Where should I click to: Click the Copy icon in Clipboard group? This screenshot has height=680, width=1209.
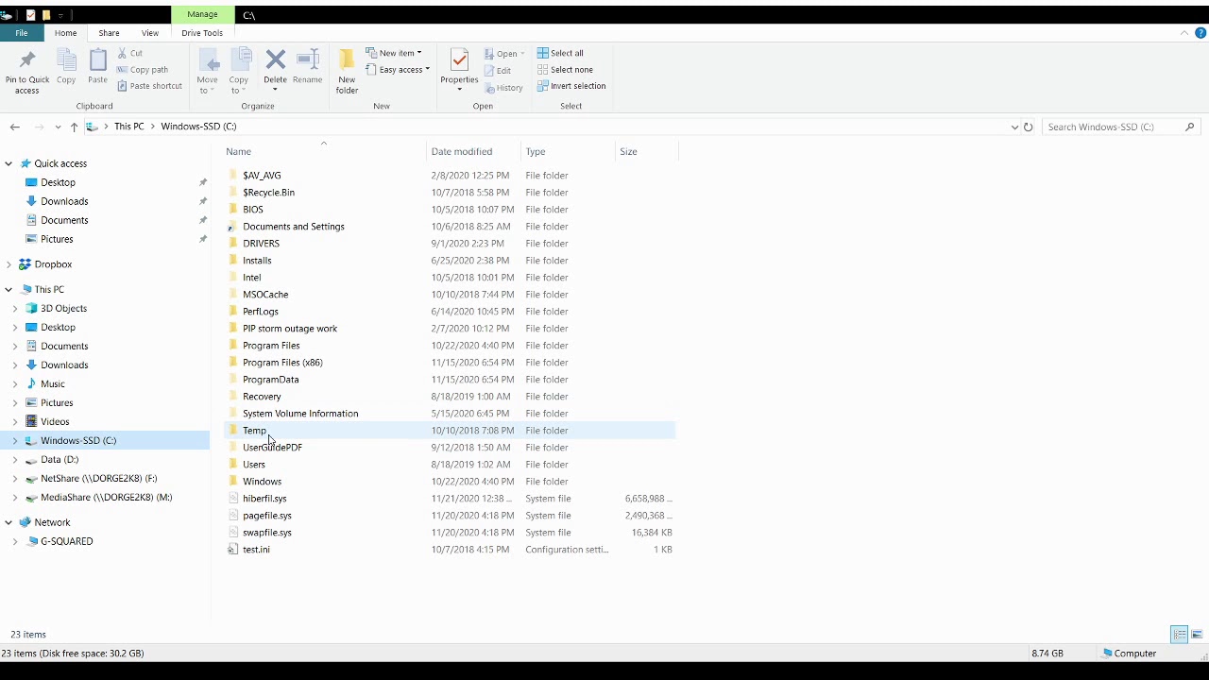tap(66, 62)
